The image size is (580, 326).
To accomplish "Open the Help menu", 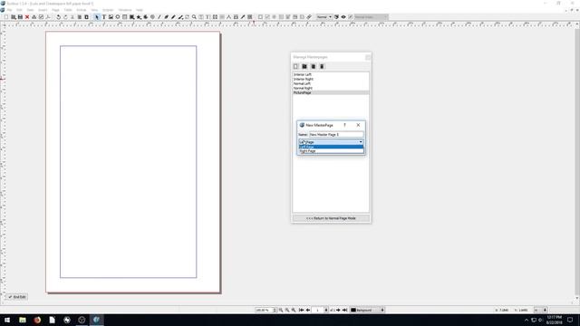I will [x=139, y=10].
